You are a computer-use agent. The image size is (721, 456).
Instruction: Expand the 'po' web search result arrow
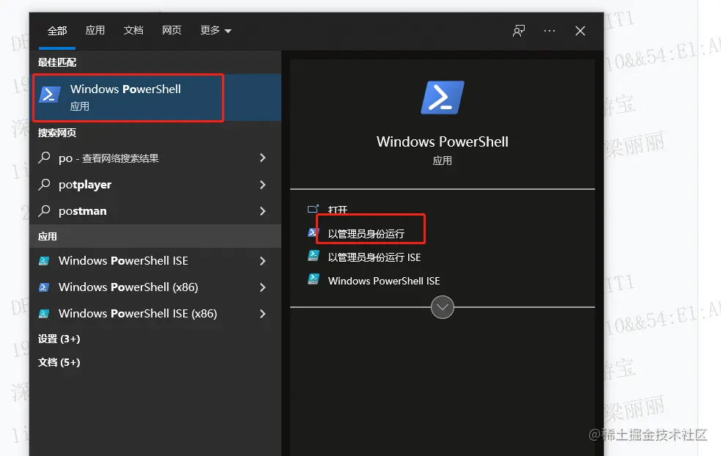(x=262, y=158)
